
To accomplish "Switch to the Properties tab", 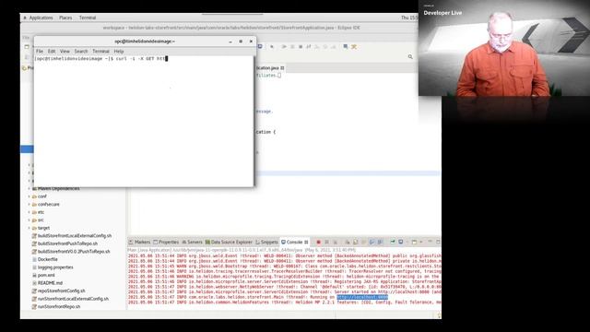I will coord(166,242).
